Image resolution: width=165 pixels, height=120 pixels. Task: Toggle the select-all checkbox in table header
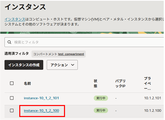[x=12, y=83]
